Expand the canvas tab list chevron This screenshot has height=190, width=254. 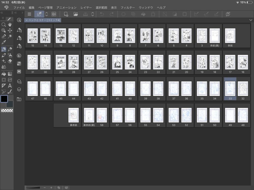(251, 20)
